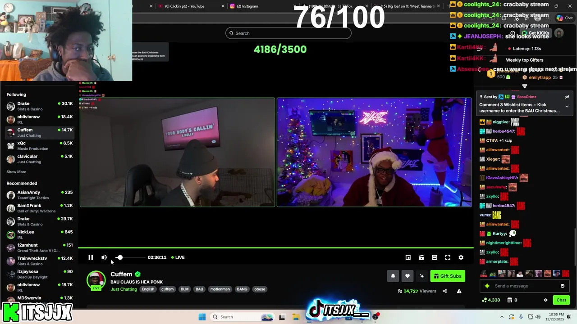Report the stream via warning triangle
This screenshot has width=577, height=324.
coord(459,291)
